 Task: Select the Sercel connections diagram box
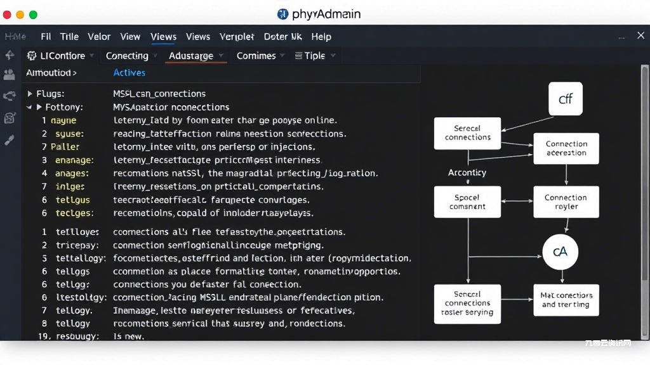coord(467,133)
